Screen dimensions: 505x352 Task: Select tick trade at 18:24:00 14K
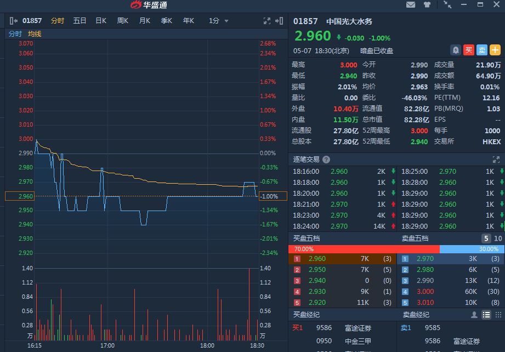(343, 226)
